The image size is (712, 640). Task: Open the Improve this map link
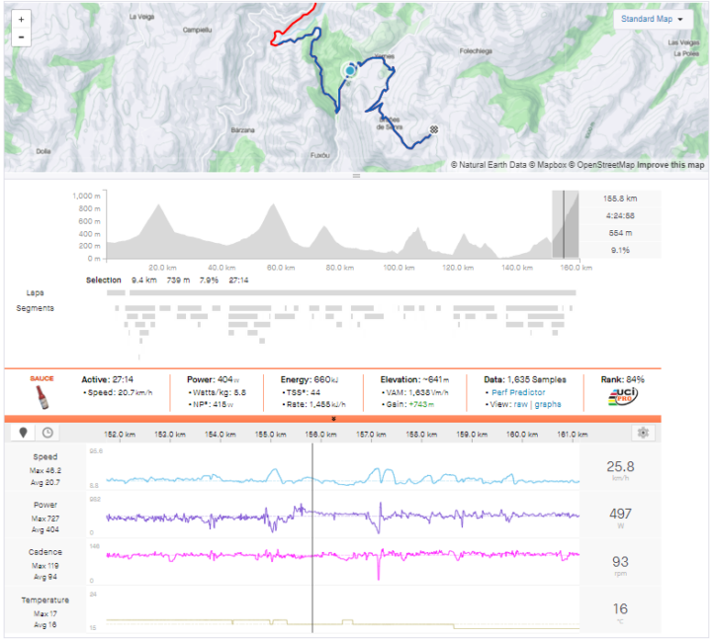point(670,165)
